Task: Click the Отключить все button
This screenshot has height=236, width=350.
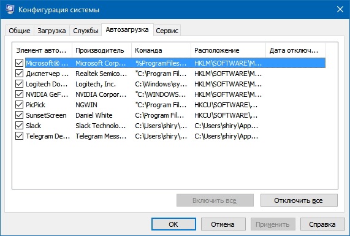Action: pyautogui.click(x=299, y=200)
